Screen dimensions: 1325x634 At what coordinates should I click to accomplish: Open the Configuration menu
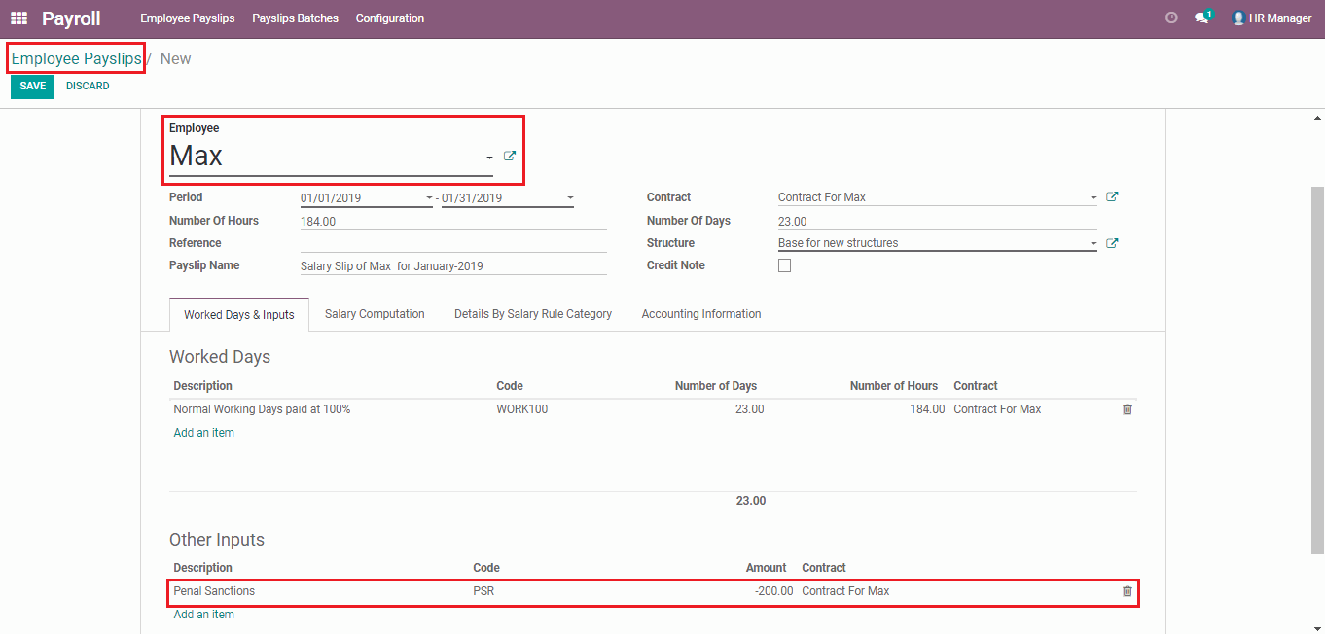pos(390,18)
